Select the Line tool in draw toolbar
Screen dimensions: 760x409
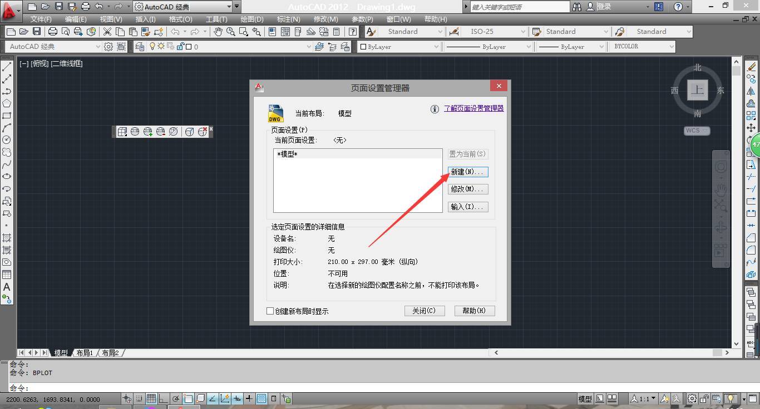(7, 67)
